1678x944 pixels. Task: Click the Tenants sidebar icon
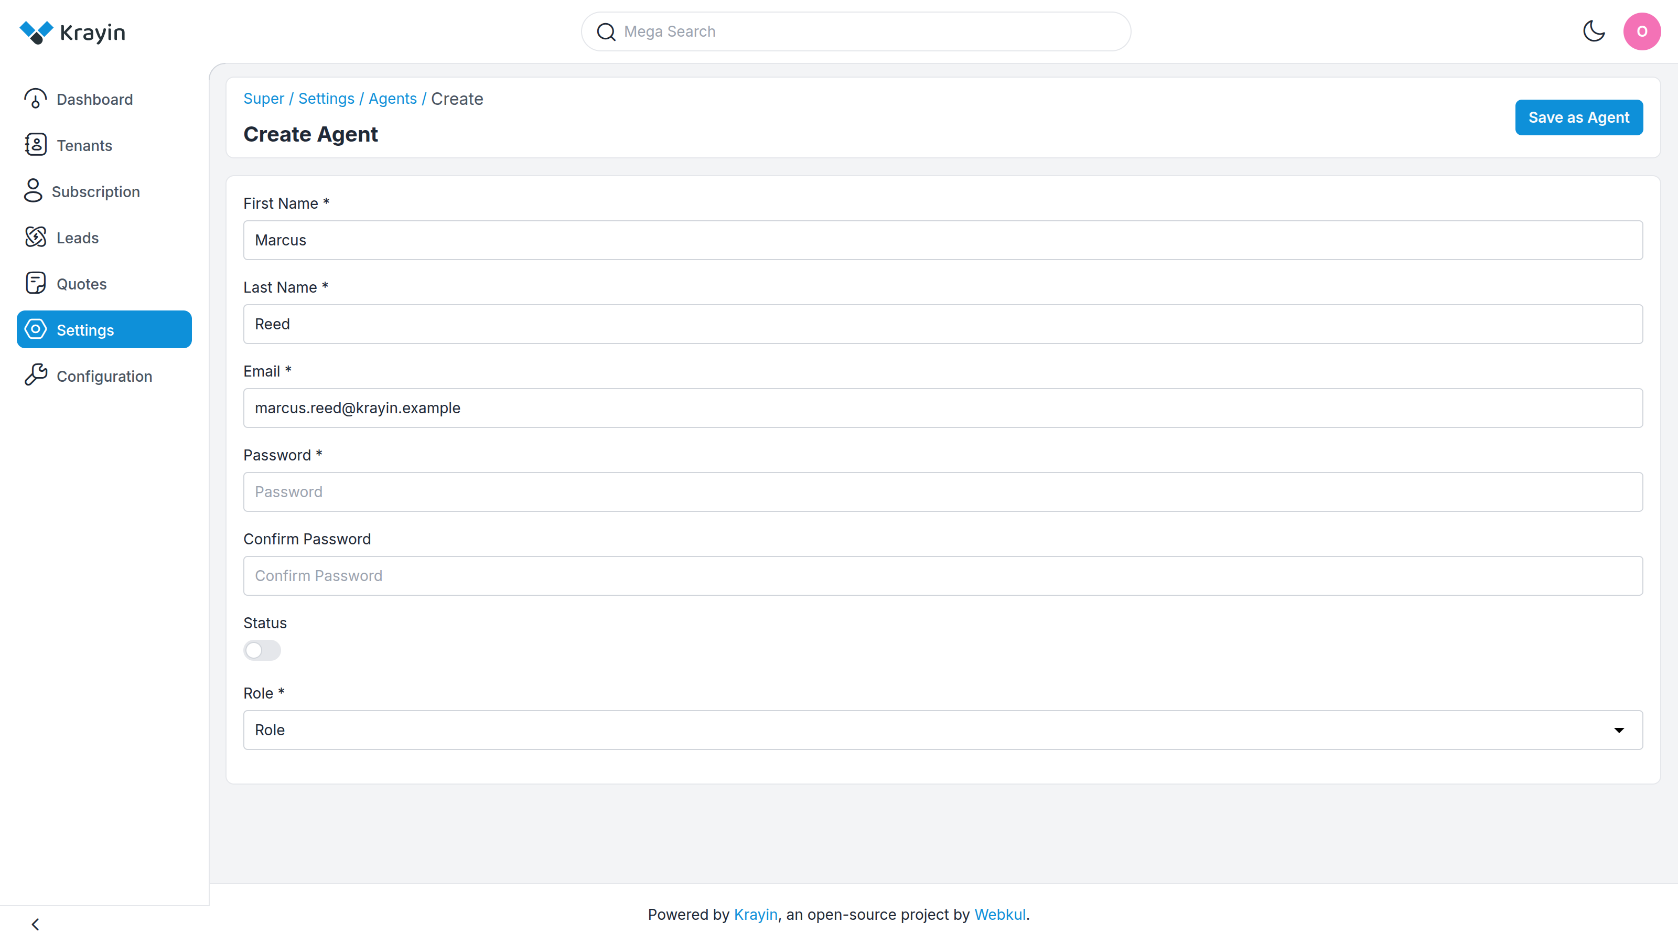click(x=35, y=145)
